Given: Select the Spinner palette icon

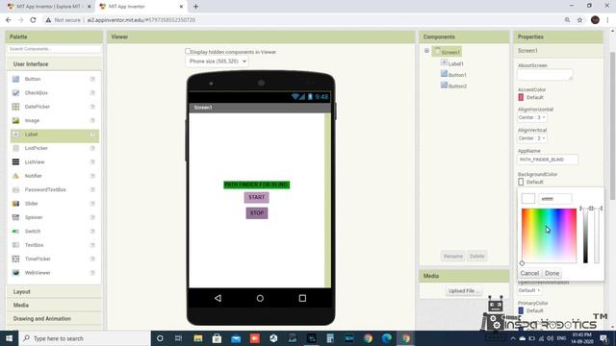Looking at the screenshot, I should 15,217.
